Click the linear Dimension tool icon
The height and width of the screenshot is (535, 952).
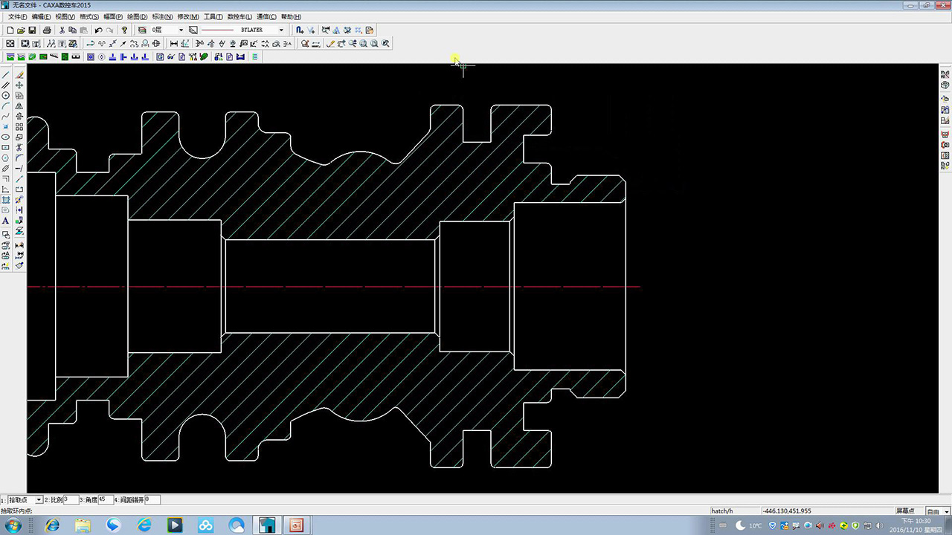tap(174, 44)
